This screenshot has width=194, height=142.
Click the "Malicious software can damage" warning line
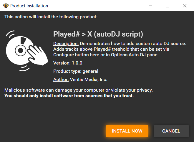(x=79, y=90)
